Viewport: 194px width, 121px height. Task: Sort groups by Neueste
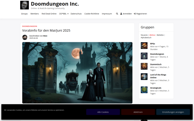click(144, 35)
